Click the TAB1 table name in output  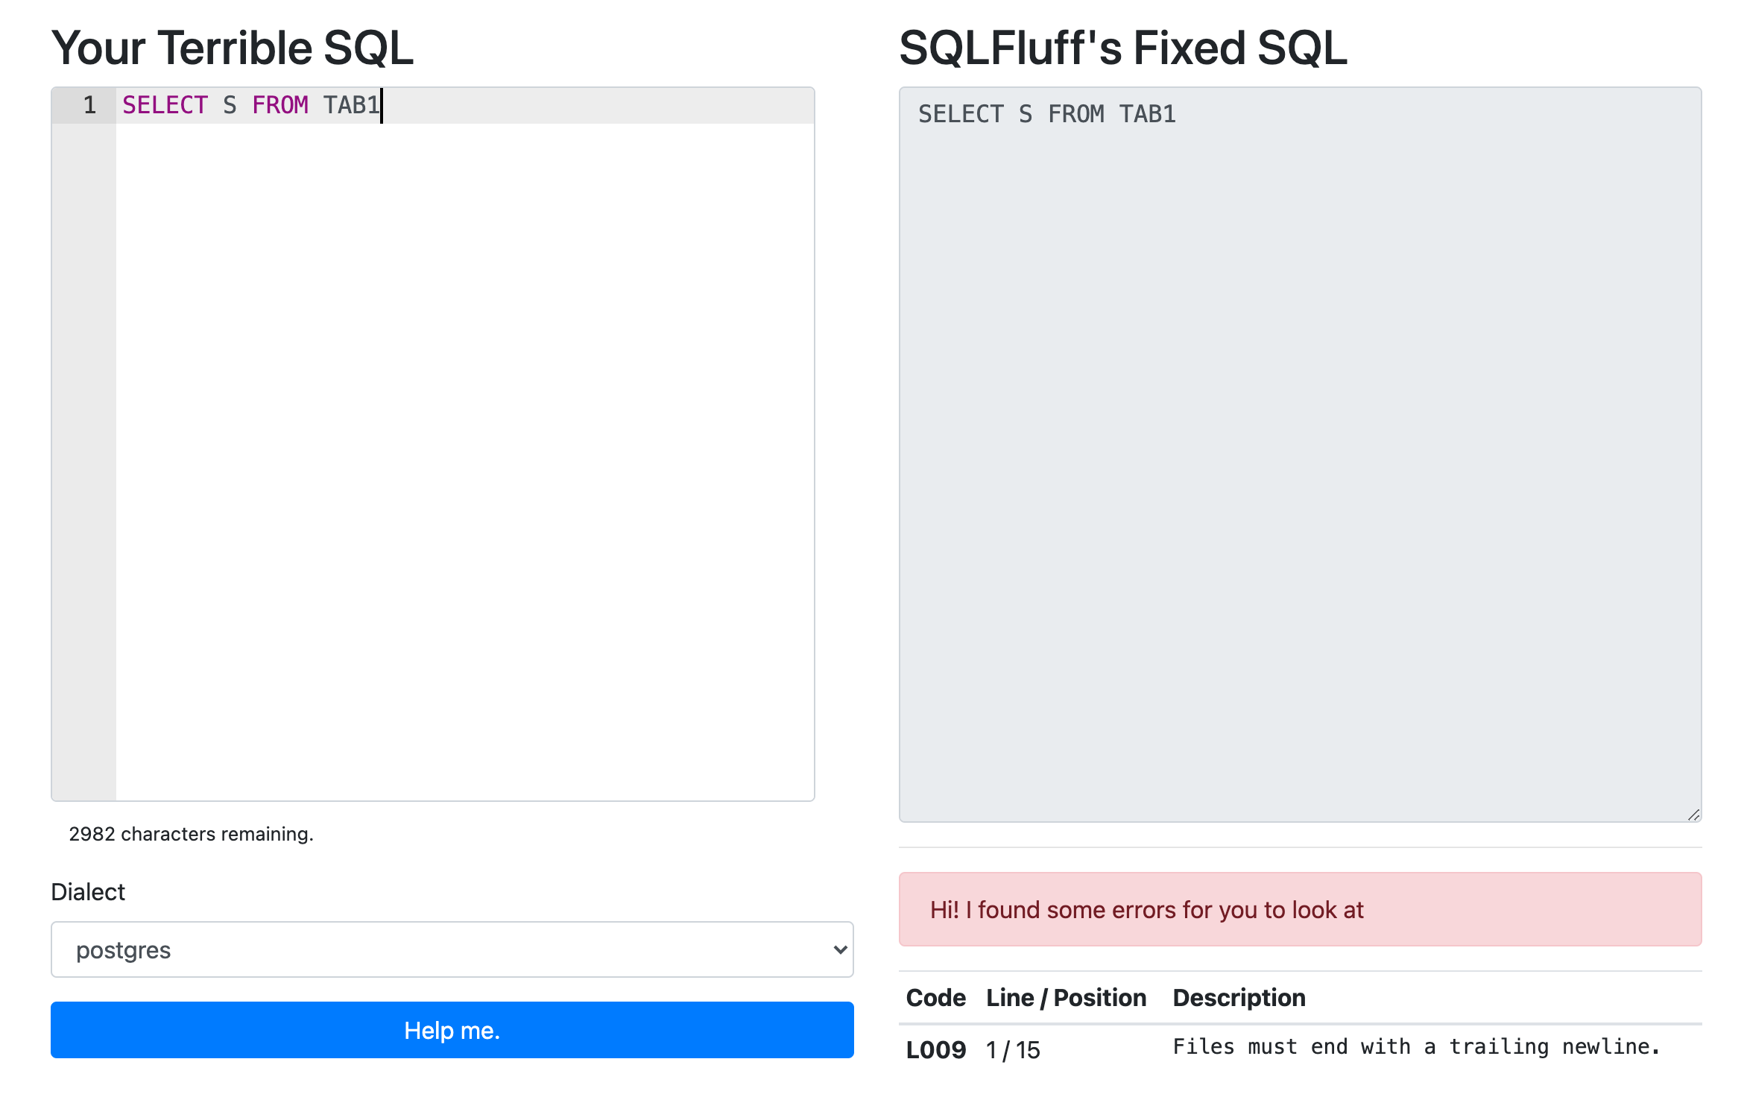tap(1149, 113)
